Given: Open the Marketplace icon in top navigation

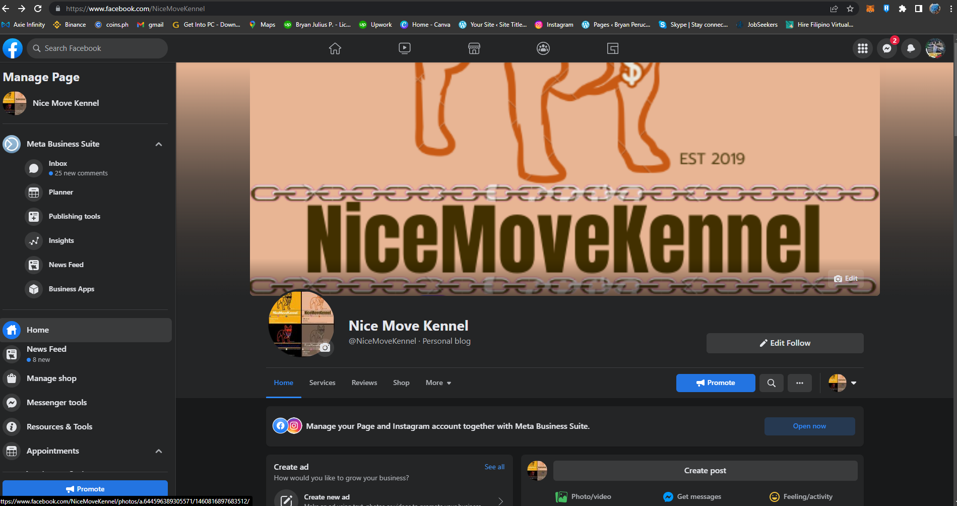Looking at the screenshot, I should click(474, 48).
